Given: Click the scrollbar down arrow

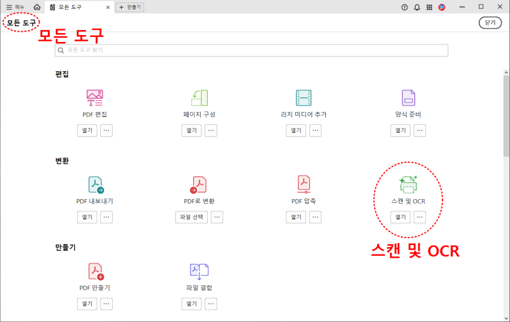Looking at the screenshot, I should coord(506,318).
